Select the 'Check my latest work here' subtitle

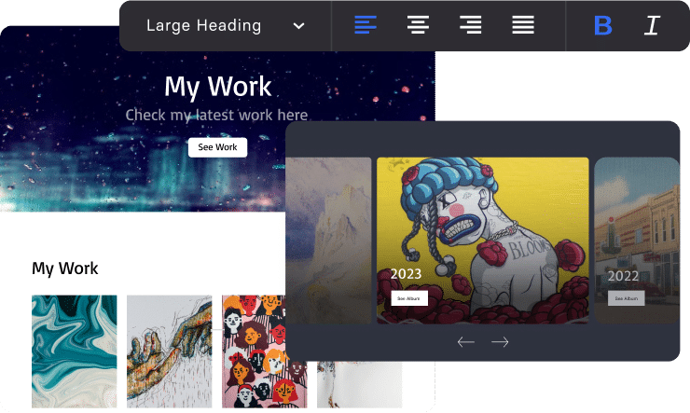[216, 116]
